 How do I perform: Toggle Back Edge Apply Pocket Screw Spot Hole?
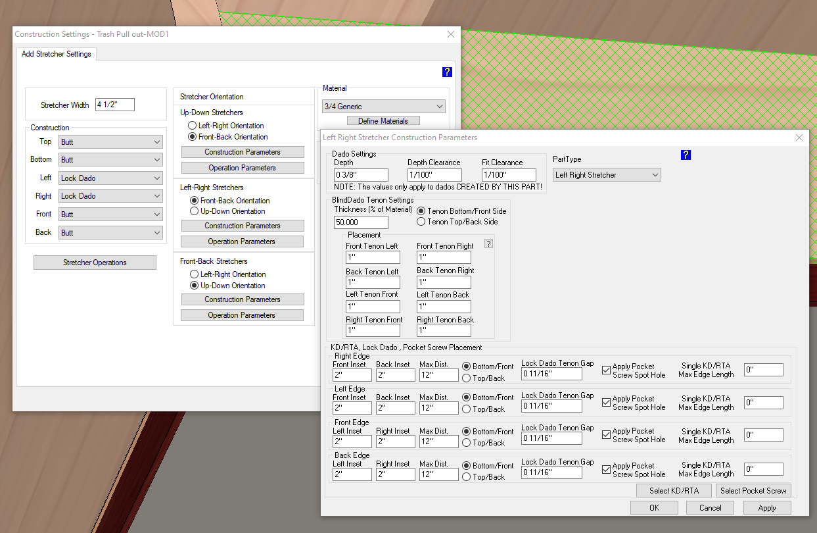(x=606, y=470)
